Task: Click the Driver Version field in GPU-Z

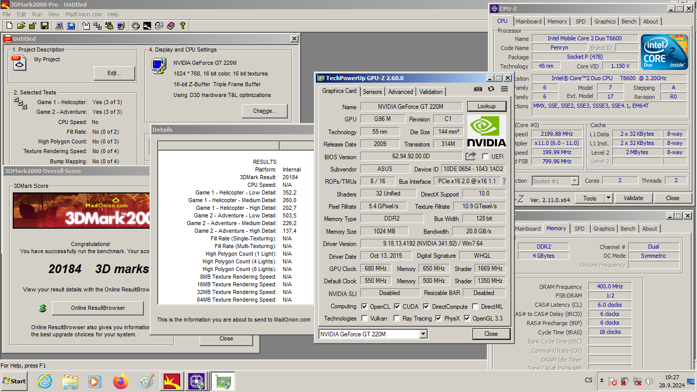Action: [433, 244]
